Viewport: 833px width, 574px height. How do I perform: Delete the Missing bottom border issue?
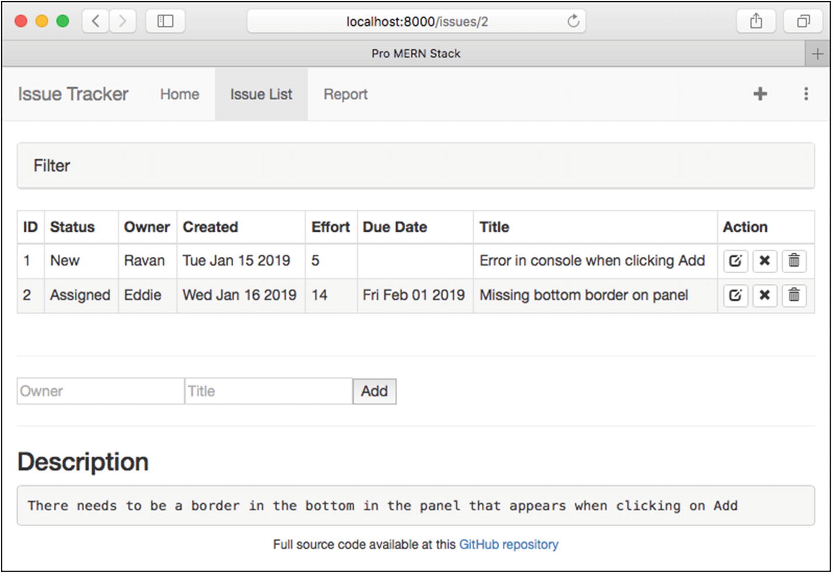coord(794,295)
